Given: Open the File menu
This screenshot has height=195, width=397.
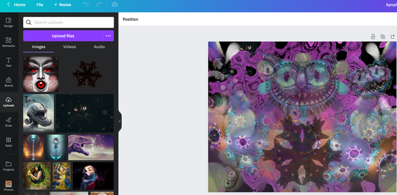Looking at the screenshot, I should [40, 5].
